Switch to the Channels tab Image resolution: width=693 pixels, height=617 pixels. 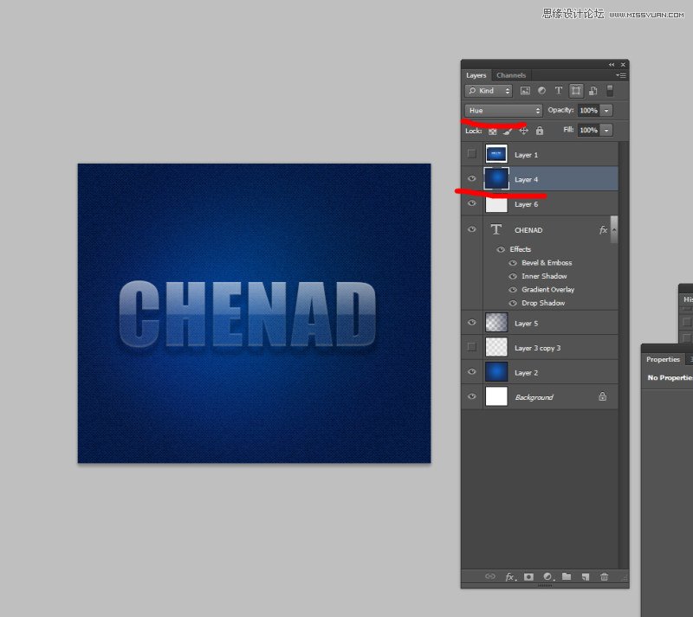(511, 75)
